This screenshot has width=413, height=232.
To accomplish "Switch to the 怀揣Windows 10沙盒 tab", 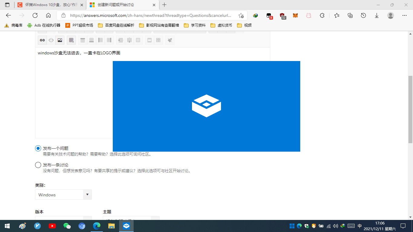I will [50, 5].
